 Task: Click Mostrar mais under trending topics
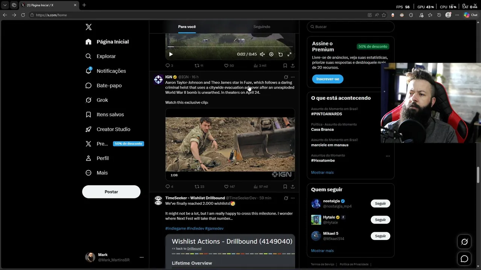[322, 172]
